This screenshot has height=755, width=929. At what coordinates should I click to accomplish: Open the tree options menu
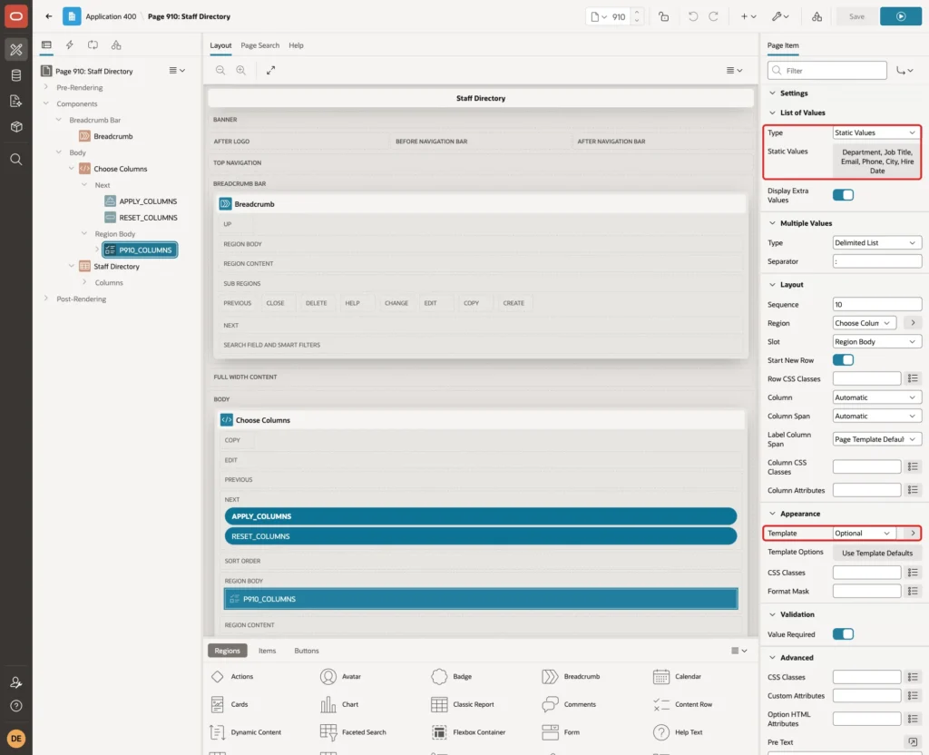tap(177, 71)
